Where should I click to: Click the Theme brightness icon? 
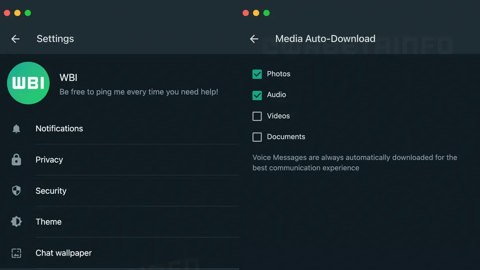pyautogui.click(x=16, y=222)
